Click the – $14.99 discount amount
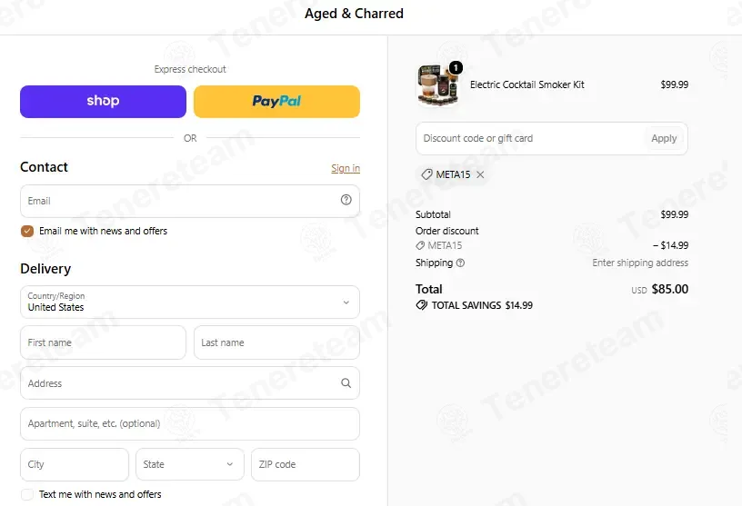This screenshot has height=506, width=742. (x=670, y=245)
